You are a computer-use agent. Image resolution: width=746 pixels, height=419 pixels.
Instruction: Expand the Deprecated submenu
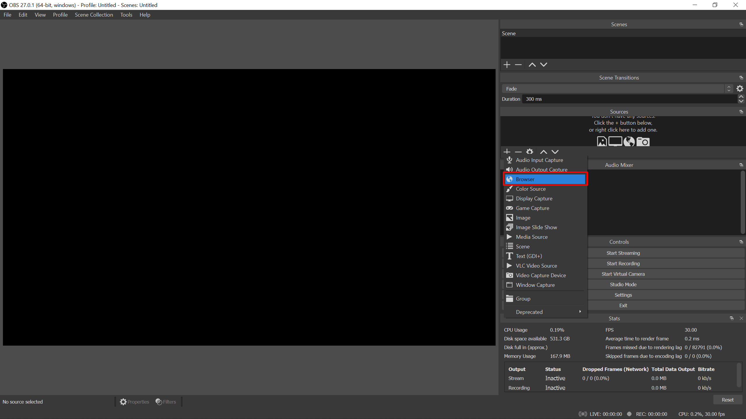tap(545, 312)
